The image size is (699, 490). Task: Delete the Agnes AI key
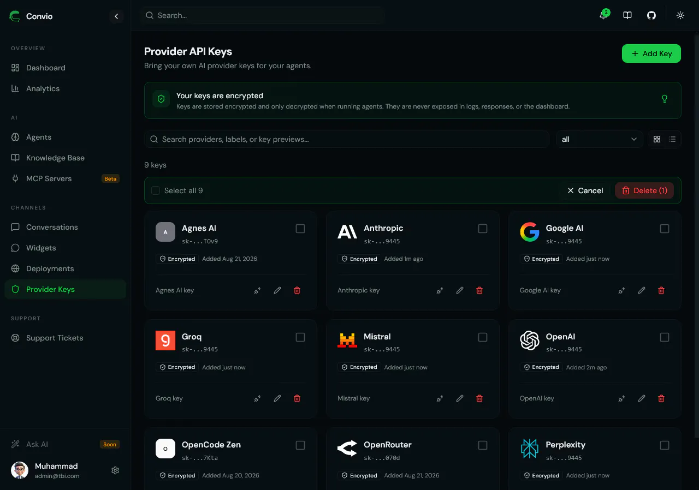tap(297, 290)
